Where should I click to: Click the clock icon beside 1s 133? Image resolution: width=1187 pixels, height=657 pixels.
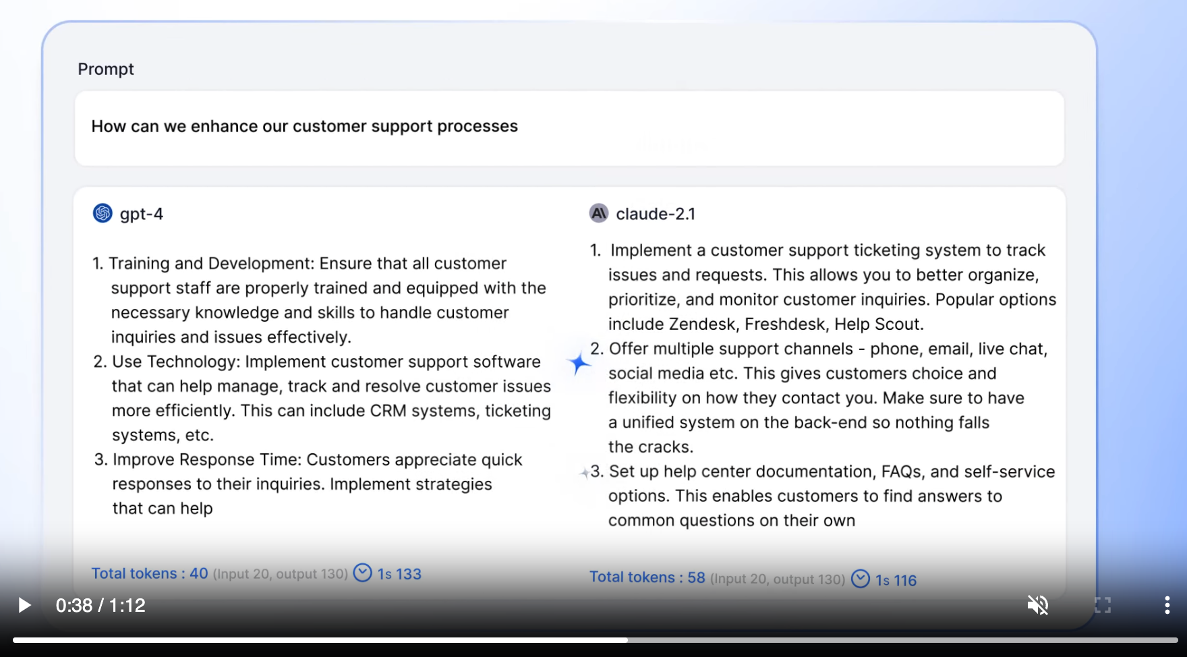(x=363, y=573)
